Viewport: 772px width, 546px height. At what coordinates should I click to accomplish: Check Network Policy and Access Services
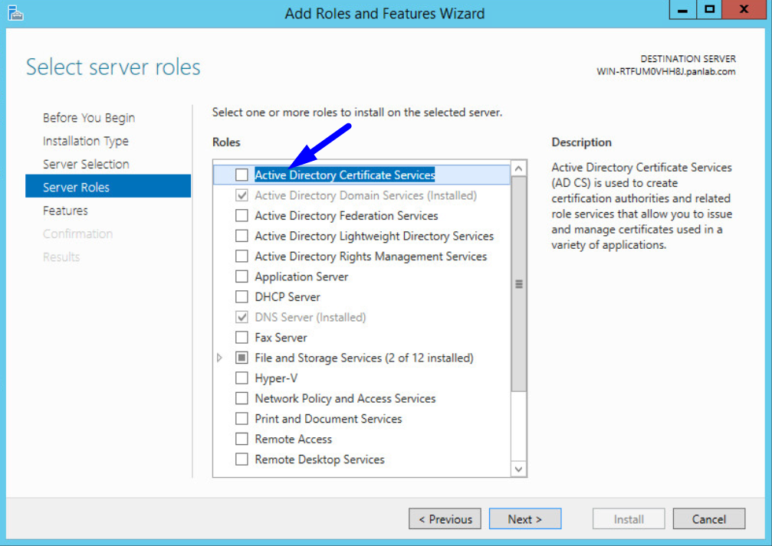[241, 398]
